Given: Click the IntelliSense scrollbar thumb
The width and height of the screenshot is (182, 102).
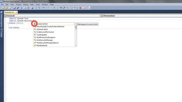Looking at the screenshot, I should (x=76, y=27).
